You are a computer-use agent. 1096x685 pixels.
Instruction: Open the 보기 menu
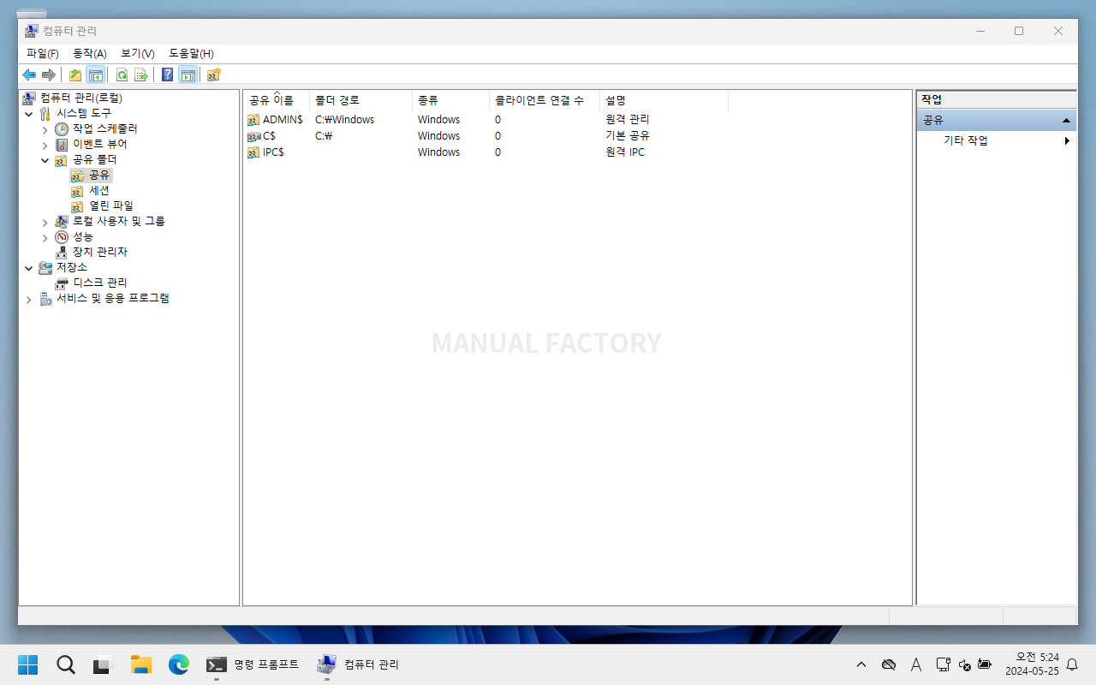[x=135, y=53]
